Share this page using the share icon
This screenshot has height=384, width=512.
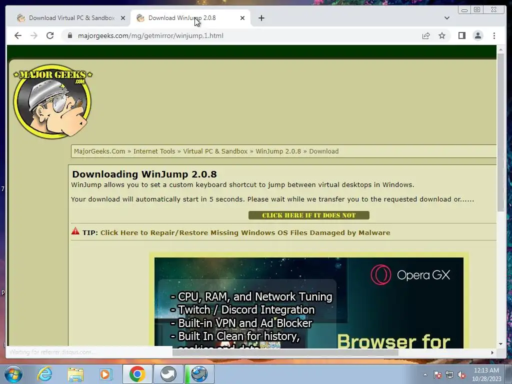[x=426, y=35]
